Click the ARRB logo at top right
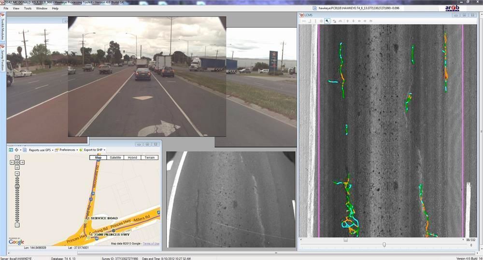 [x=452, y=8]
